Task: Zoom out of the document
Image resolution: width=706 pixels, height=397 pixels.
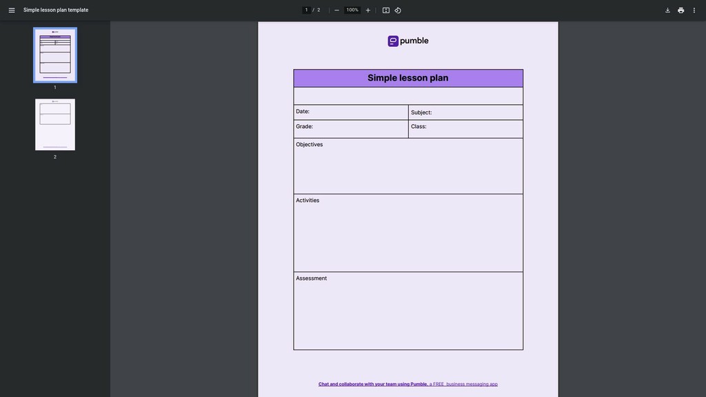Action: click(x=335, y=9)
